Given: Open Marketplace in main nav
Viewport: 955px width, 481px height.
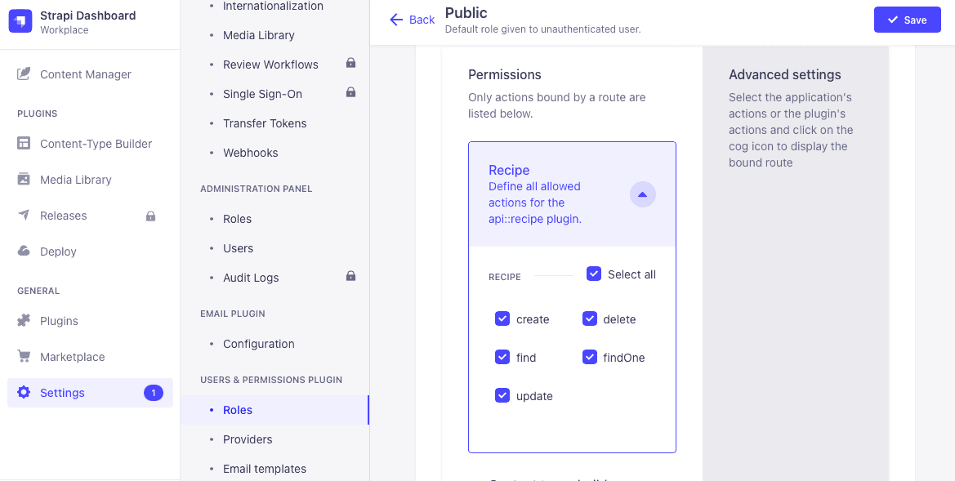Looking at the screenshot, I should pos(90,357).
